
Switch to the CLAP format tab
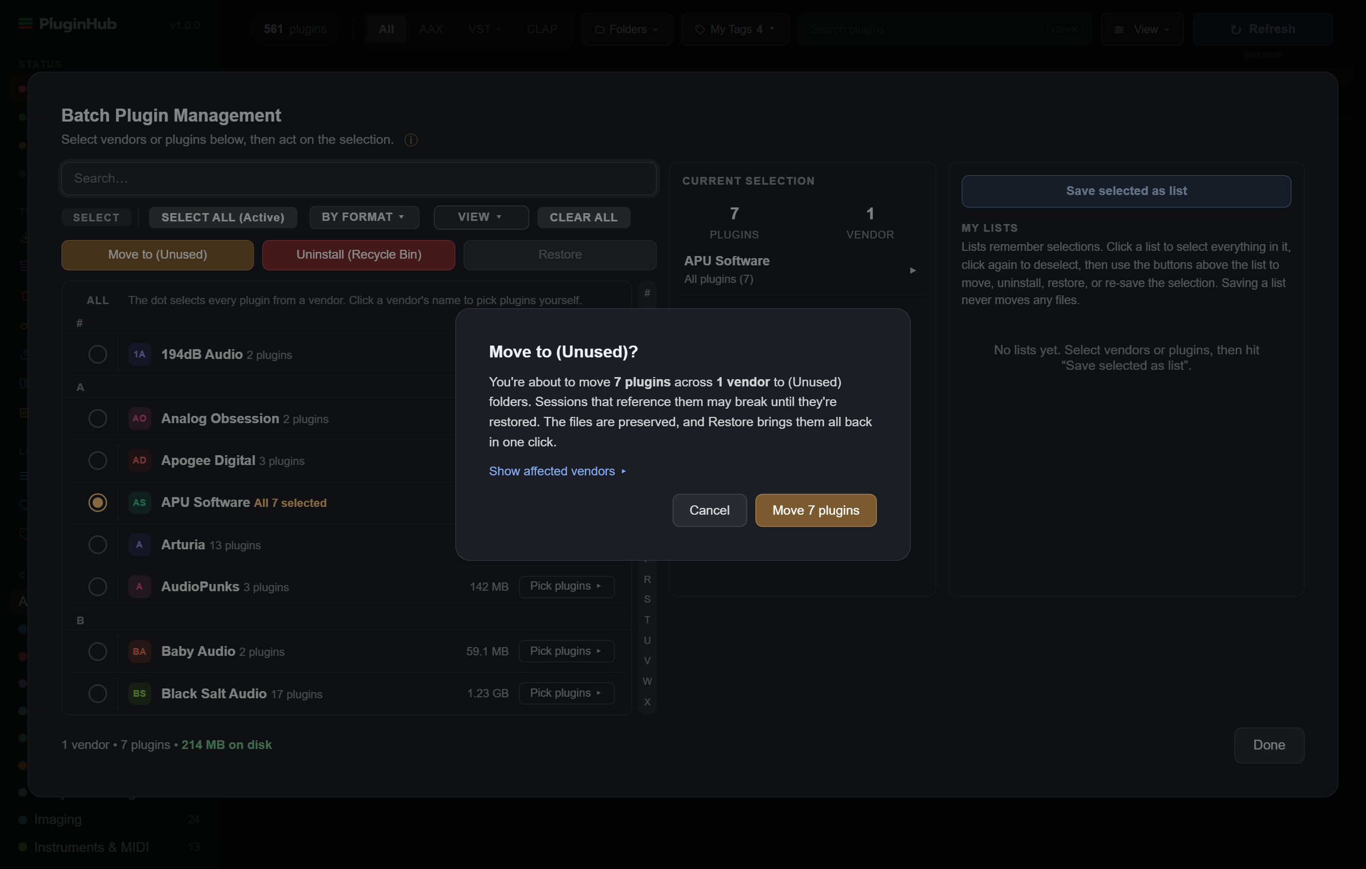tap(542, 29)
